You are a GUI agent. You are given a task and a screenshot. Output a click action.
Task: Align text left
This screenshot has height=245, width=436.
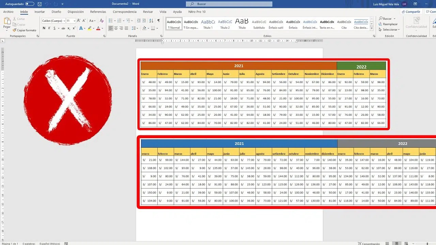pos(111,28)
